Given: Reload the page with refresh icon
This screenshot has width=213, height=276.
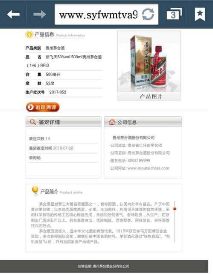Looking at the screenshot, I should coord(148,15).
